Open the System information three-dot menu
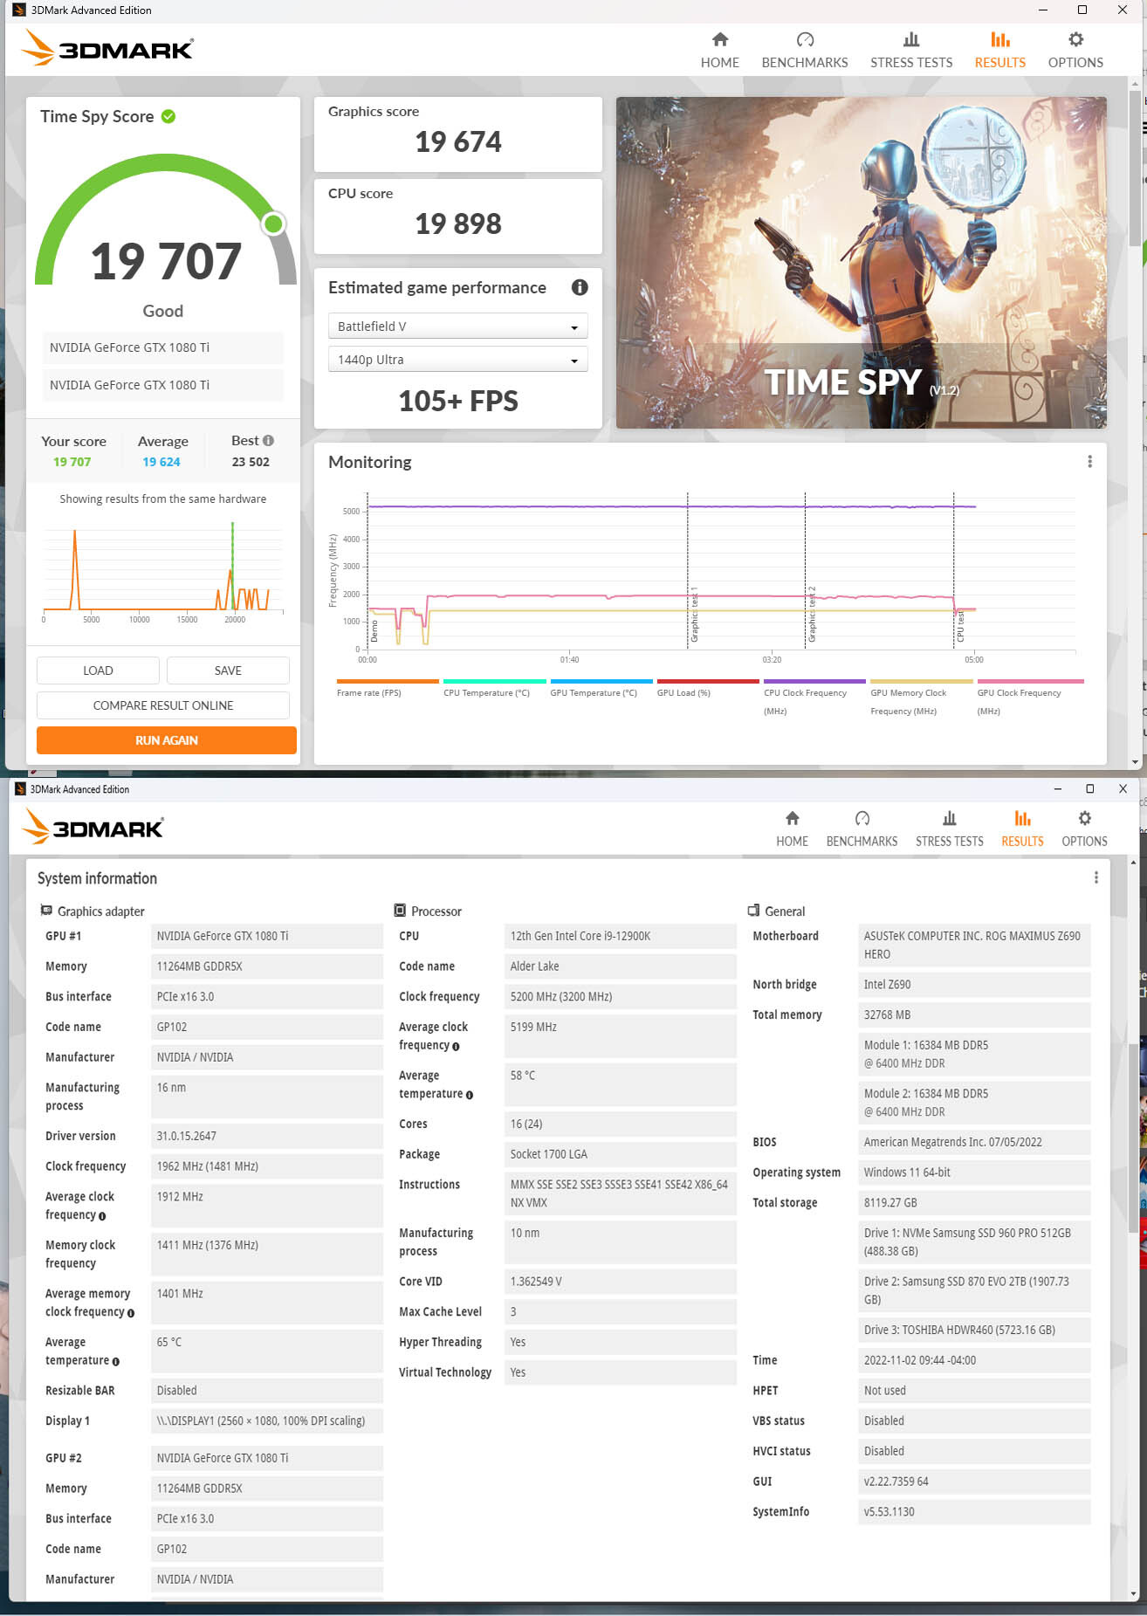Image resolution: width=1147 pixels, height=1616 pixels. (x=1096, y=877)
